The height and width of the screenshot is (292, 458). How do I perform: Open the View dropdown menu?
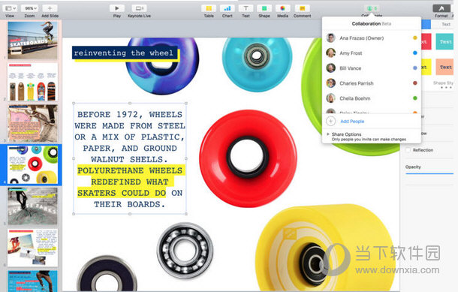coord(10,8)
